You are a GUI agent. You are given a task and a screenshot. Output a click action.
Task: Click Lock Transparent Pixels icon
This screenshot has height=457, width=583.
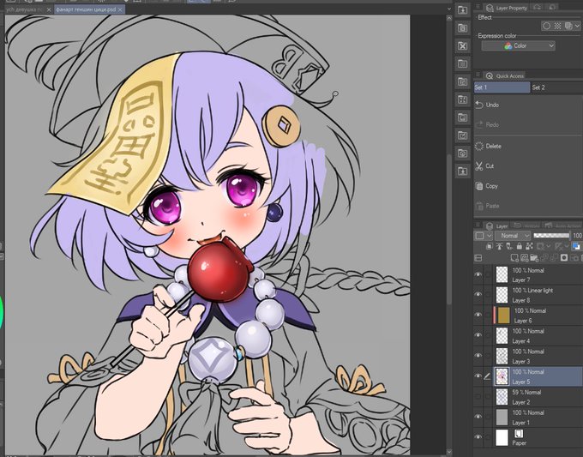click(530, 246)
